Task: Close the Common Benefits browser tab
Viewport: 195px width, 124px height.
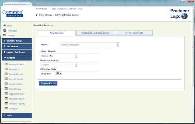Action: 30,4
